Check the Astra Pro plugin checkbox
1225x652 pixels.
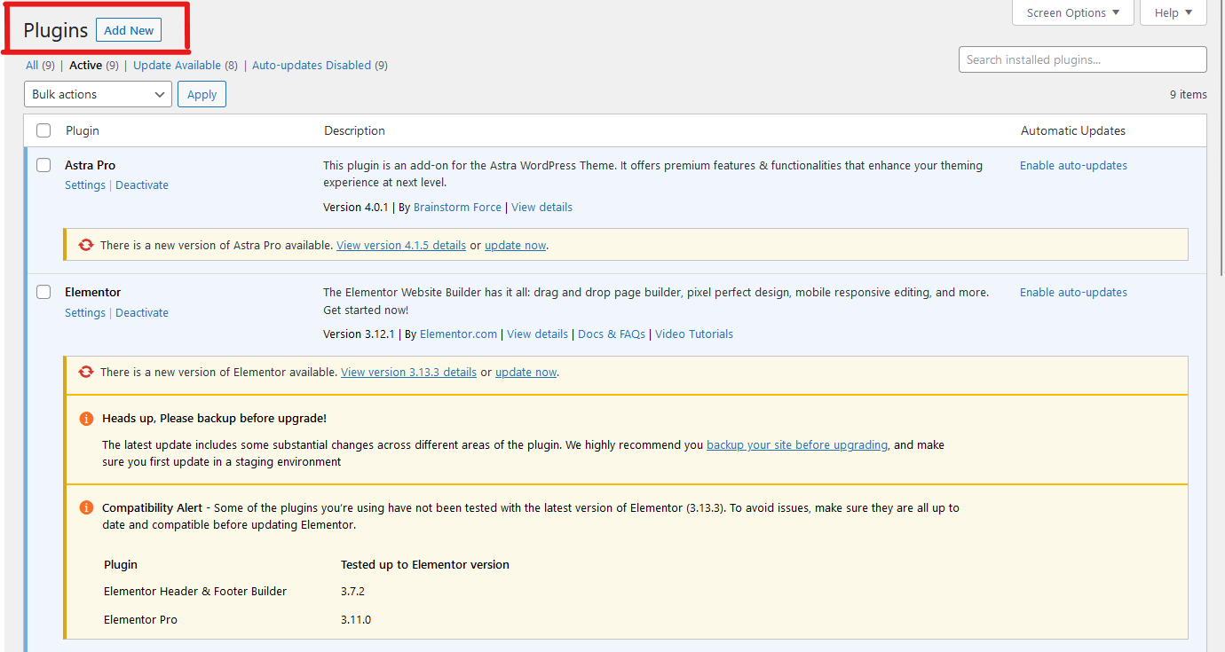point(43,165)
